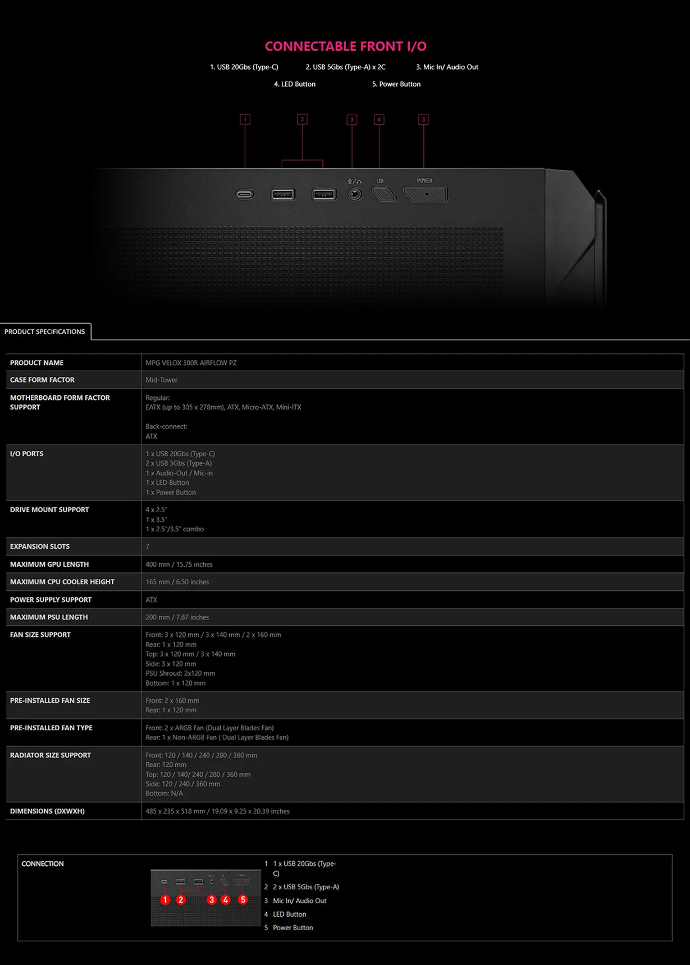This screenshot has height=965, width=690.
Task: Click the DRIVE MOUNT SUPPORT label
Action: coord(49,510)
